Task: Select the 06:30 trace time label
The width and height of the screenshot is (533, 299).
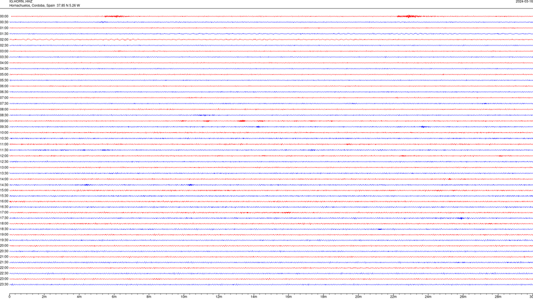Action: click(x=4, y=92)
